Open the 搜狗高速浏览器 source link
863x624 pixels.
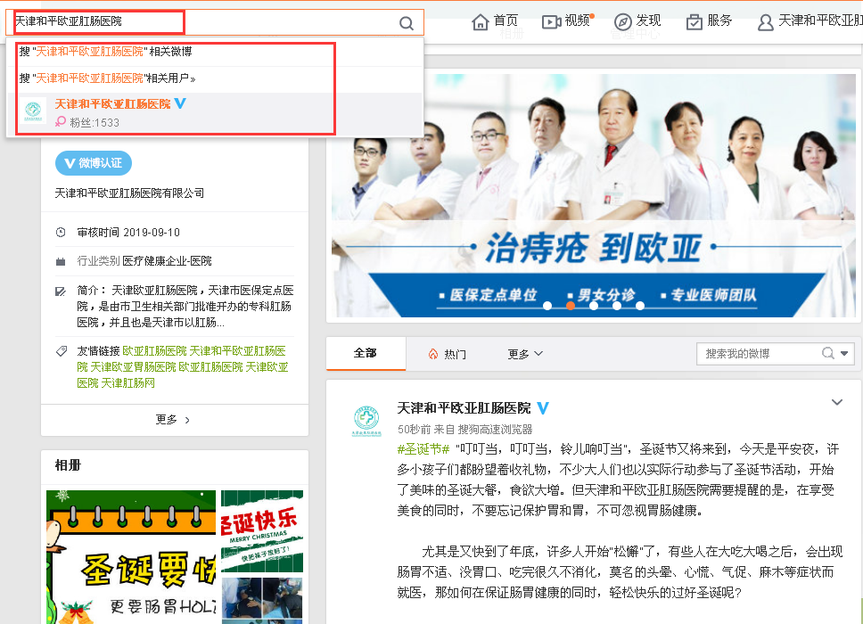[x=496, y=429]
